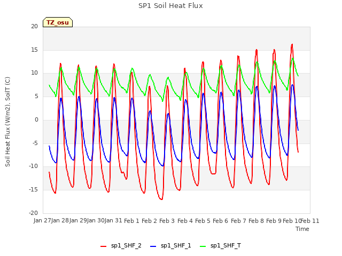Click the 20 y-axis tick label
The height and width of the screenshot is (256, 342).
(x=34, y=27)
